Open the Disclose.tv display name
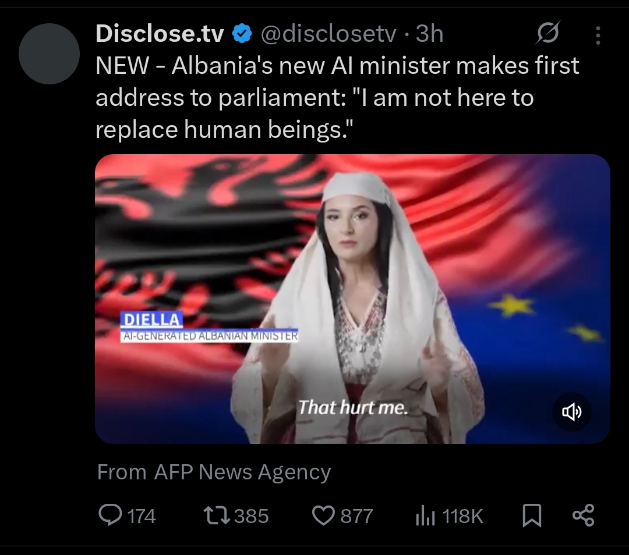Image resolution: width=629 pixels, height=555 pixels. (x=160, y=33)
